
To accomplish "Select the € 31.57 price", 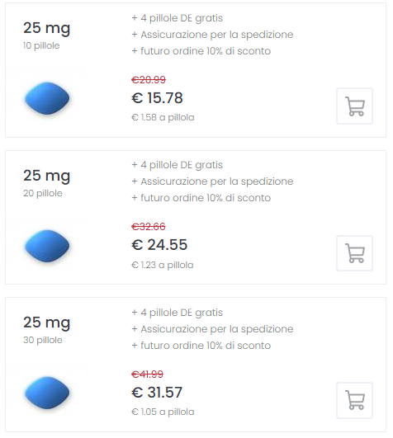I will click(x=157, y=392).
